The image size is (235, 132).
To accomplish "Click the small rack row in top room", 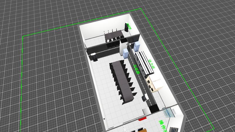I will (x=114, y=36).
